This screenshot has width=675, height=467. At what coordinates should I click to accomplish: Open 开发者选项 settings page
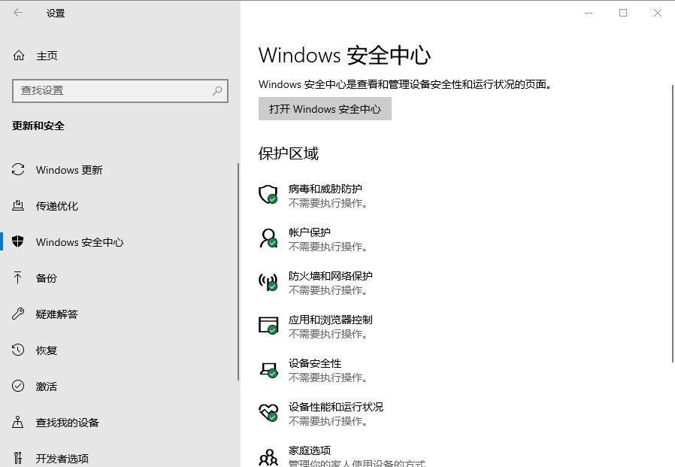click(62, 458)
